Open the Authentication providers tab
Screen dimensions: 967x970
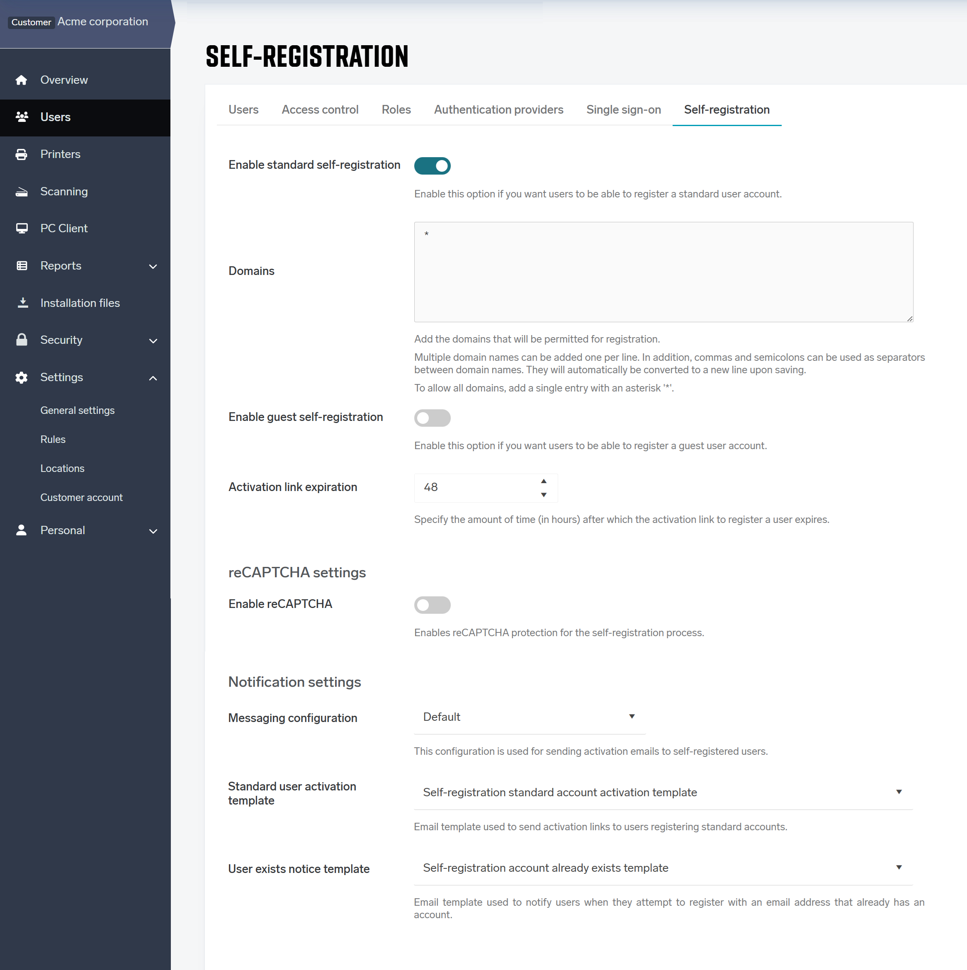click(498, 109)
